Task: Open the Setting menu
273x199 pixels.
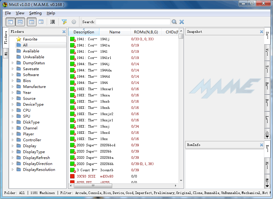Action: (x=35, y=13)
